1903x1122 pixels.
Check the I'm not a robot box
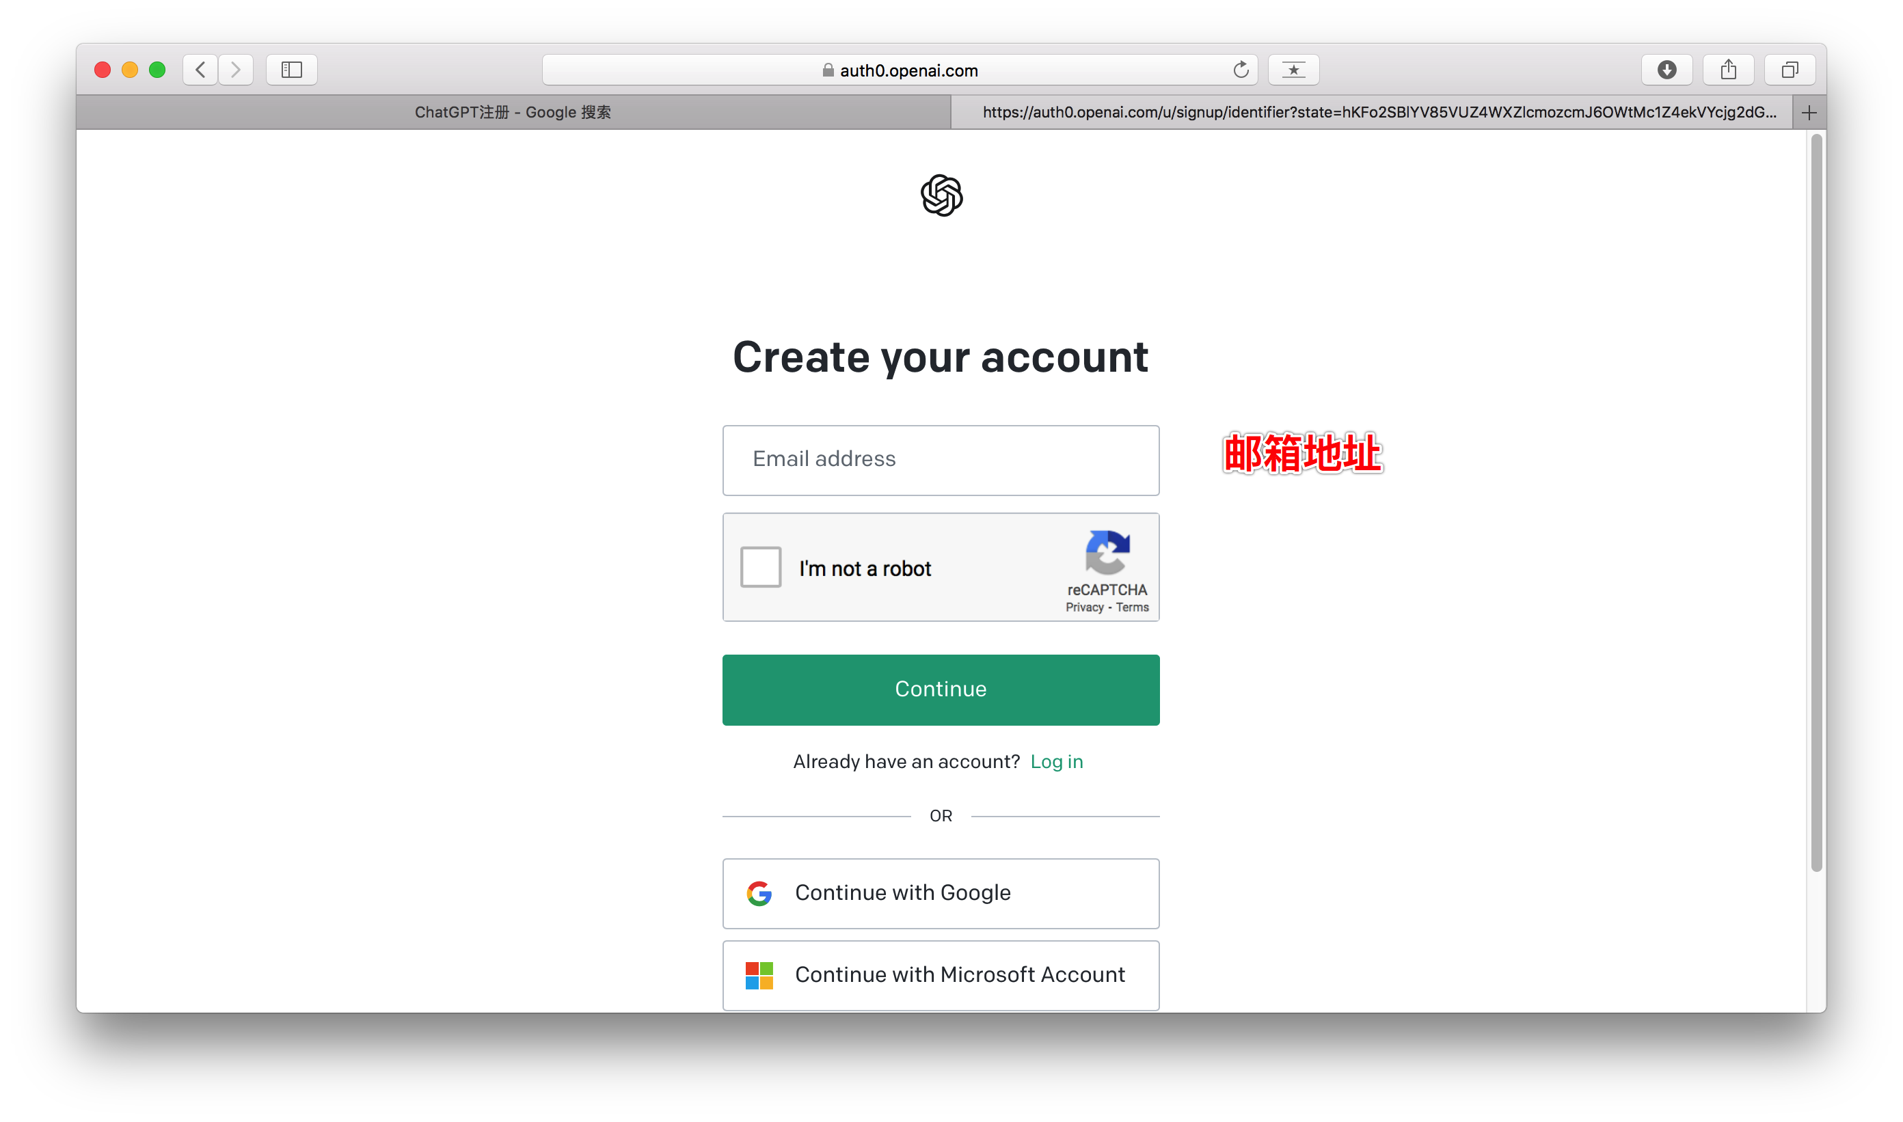pos(761,567)
